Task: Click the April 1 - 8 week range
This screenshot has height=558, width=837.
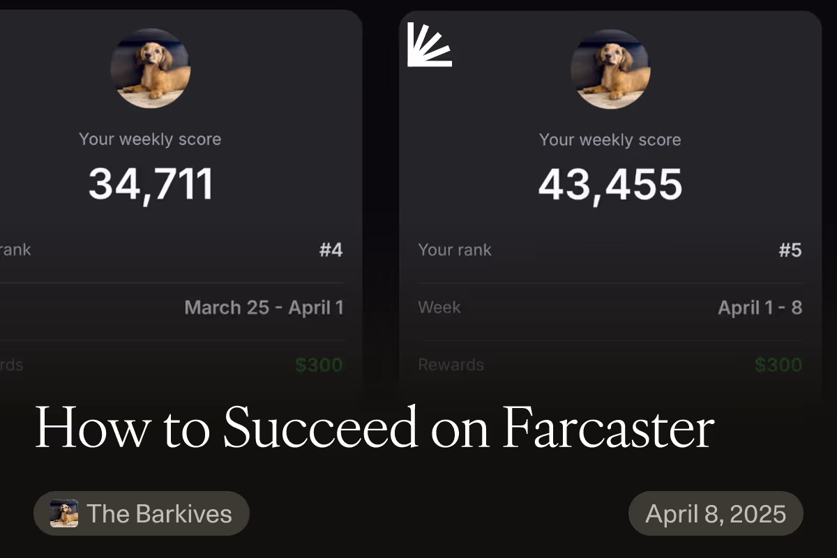Action: (x=760, y=308)
